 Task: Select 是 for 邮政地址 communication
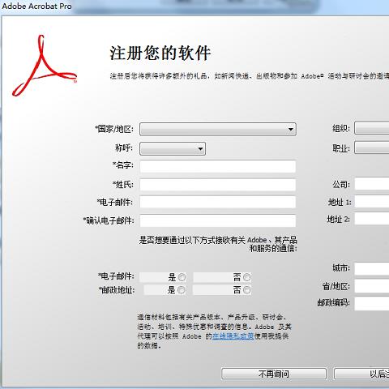(182, 290)
